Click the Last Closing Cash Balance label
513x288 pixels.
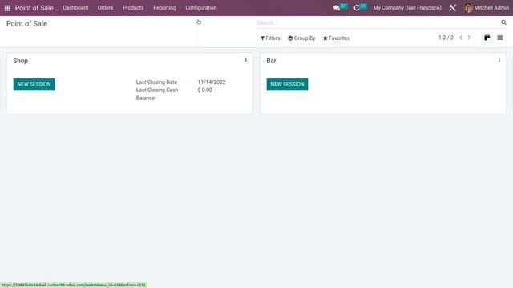[157, 94]
